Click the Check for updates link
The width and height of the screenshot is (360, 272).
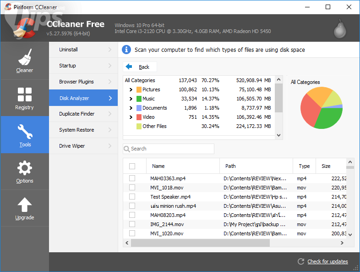[x=327, y=261]
